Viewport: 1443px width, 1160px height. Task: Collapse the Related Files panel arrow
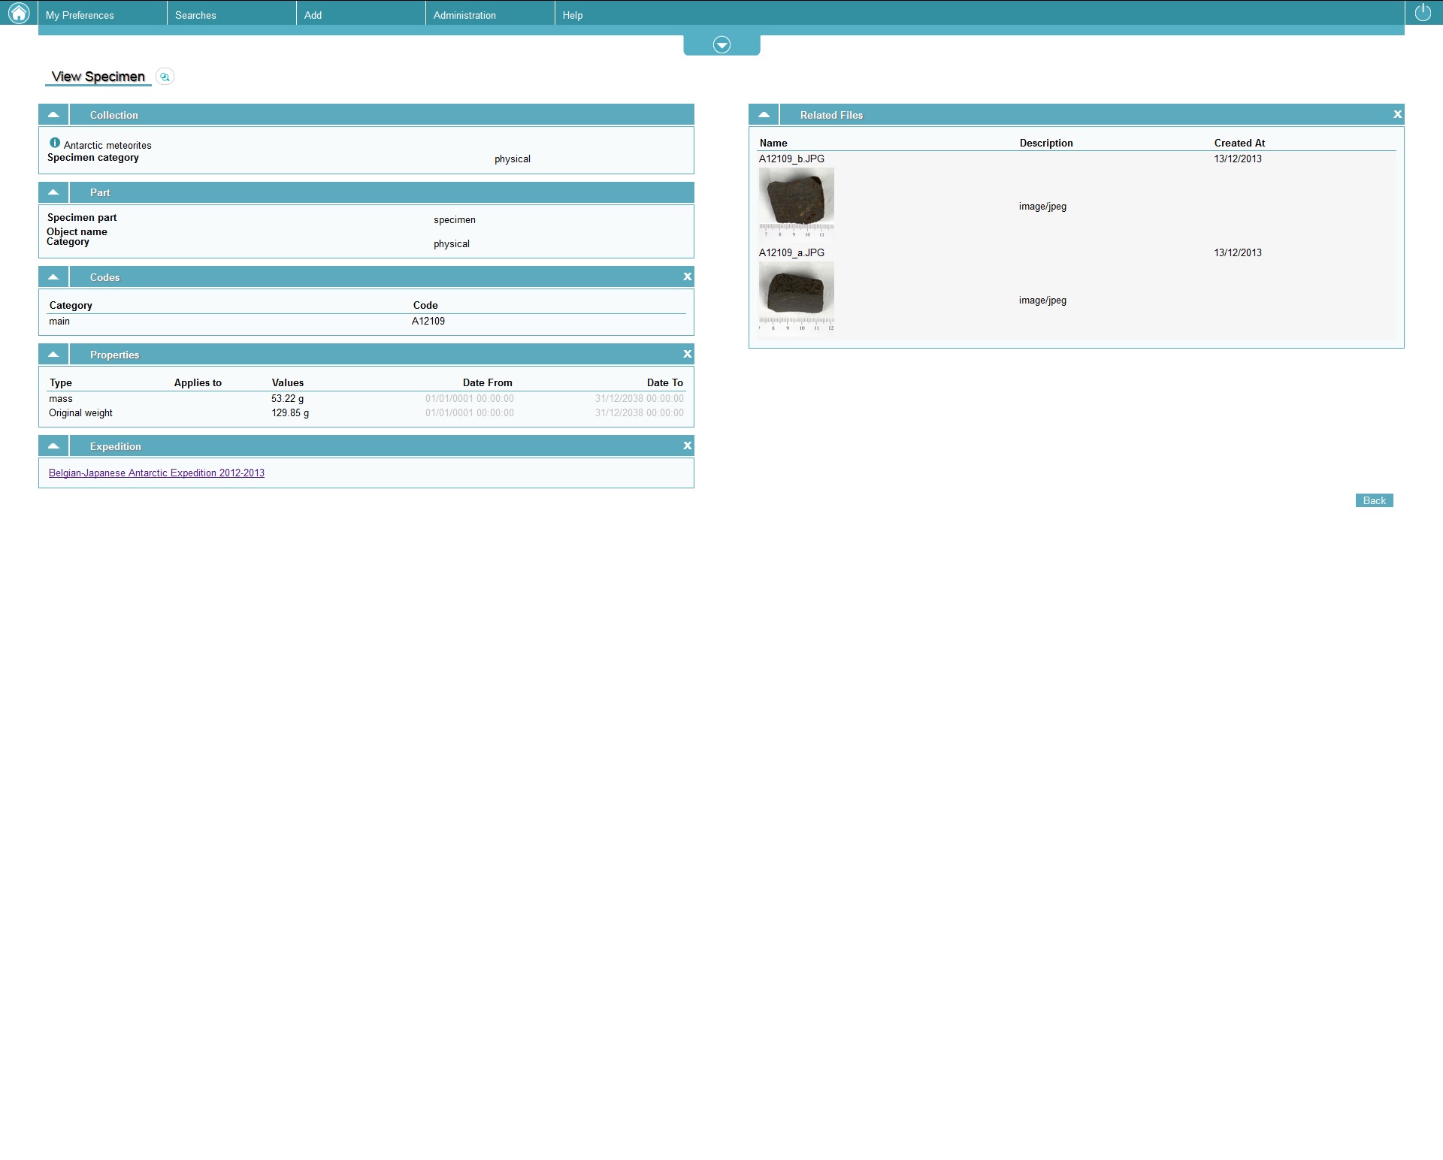[764, 115]
